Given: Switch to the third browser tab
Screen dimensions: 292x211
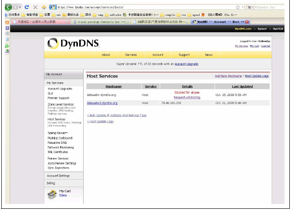Looking at the screenshot, I should pos(161,22).
